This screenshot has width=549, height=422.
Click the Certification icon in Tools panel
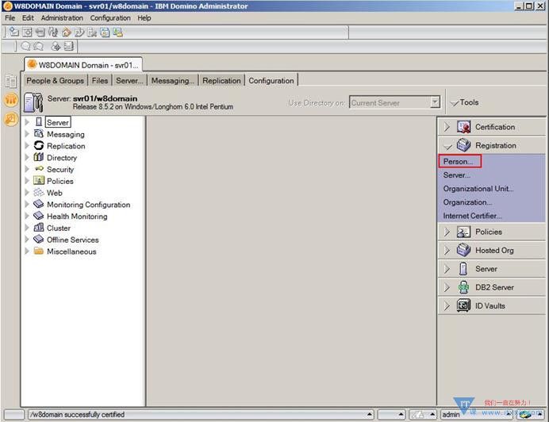pyautogui.click(x=463, y=127)
